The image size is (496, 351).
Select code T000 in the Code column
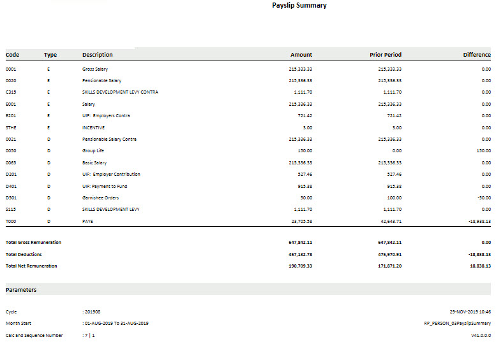click(11, 221)
